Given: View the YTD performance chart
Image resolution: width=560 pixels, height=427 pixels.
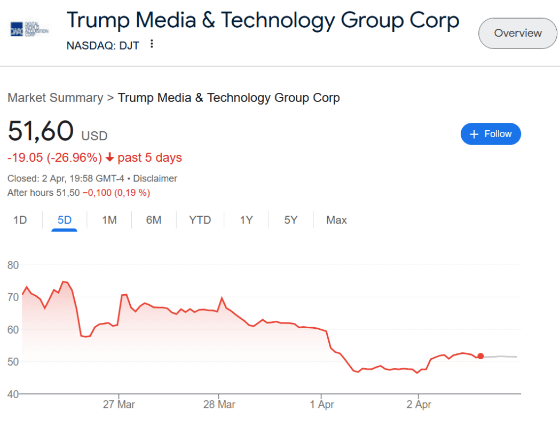Looking at the screenshot, I should [200, 219].
